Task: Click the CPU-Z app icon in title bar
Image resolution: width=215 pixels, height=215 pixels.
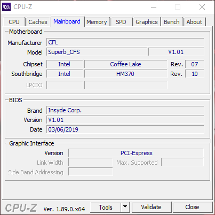Action: [6, 7]
